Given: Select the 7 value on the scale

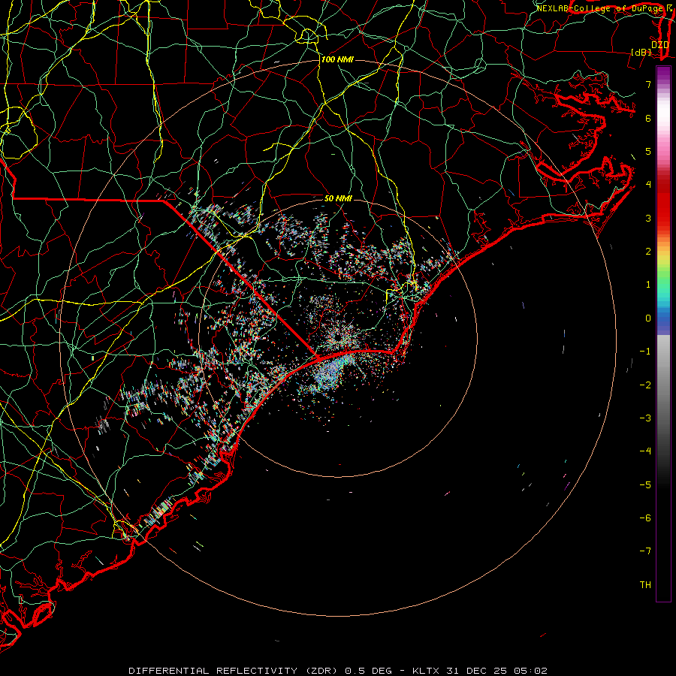Looking at the screenshot, I should point(648,84).
